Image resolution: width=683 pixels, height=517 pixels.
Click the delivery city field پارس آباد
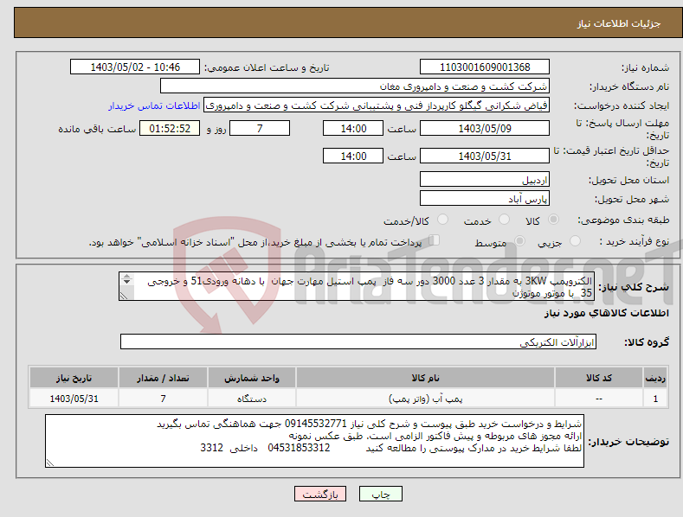pyautogui.click(x=485, y=199)
